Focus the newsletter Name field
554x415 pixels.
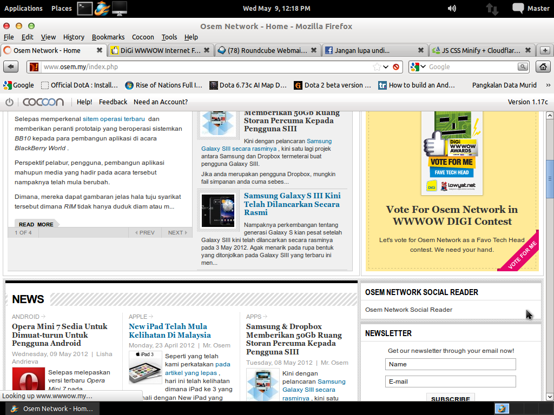(x=451, y=364)
